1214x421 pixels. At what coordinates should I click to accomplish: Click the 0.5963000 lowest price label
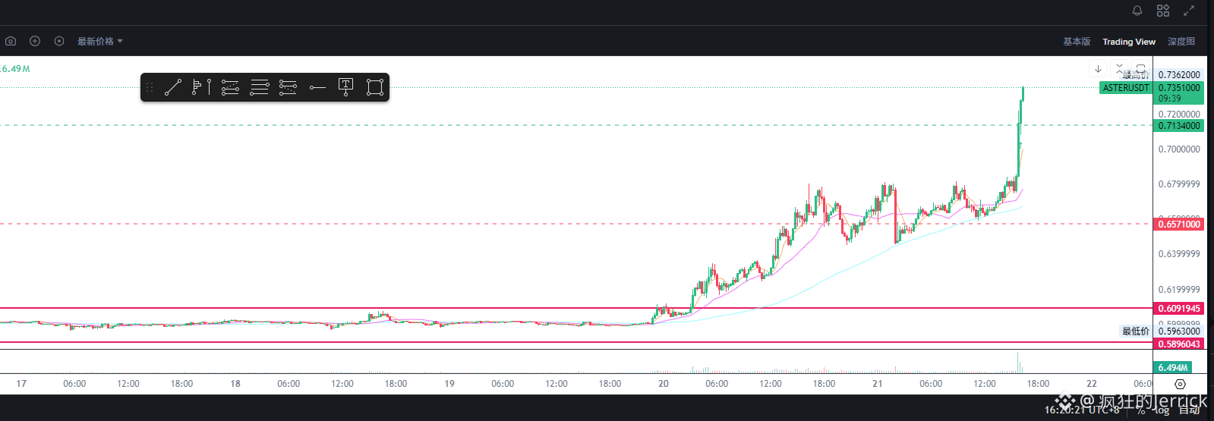click(1179, 331)
